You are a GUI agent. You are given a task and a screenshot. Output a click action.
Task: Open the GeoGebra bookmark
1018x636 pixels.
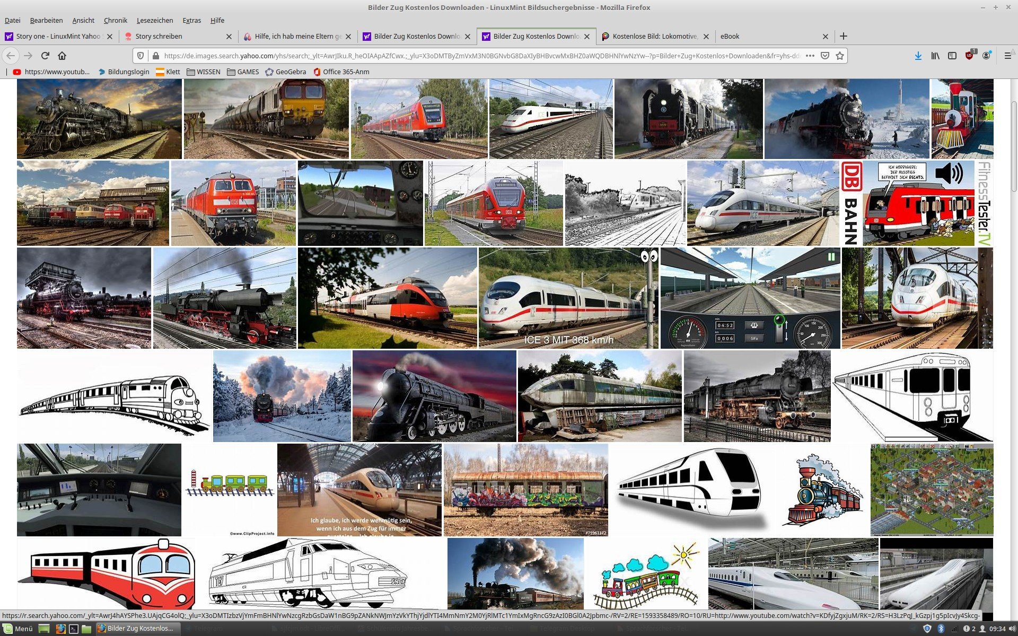tap(285, 72)
